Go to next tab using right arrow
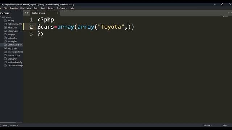Image resolution: width=232 pixels, height=130 pixels. [28, 13]
